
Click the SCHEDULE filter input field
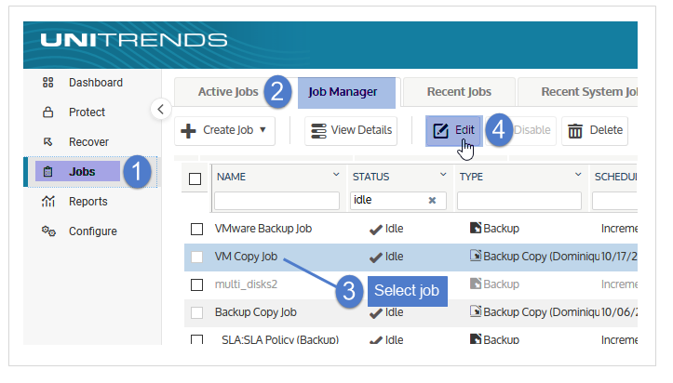click(614, 201)
